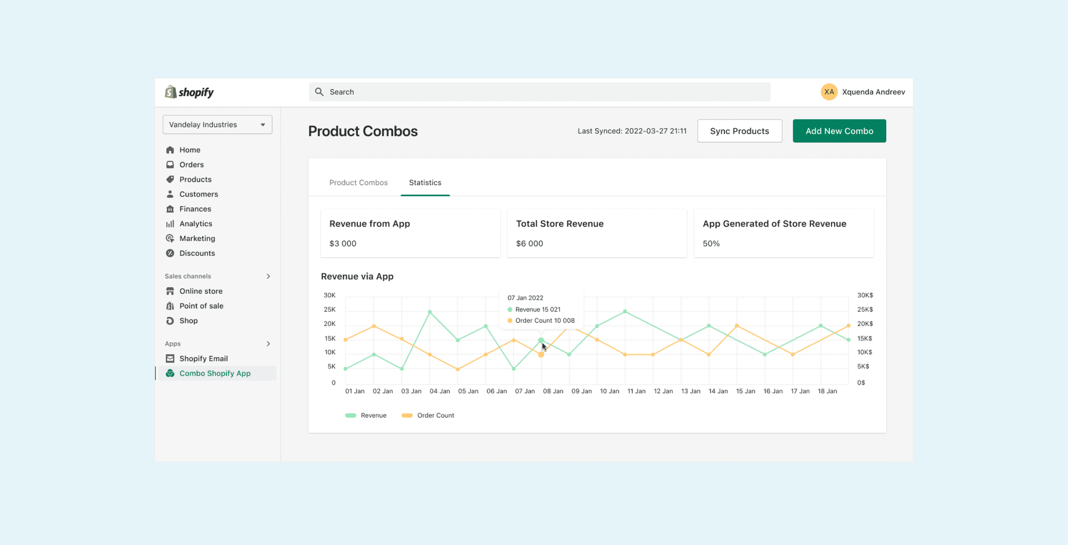
Task: Click the Sync Products button
Action: click(x=740, y=131)
